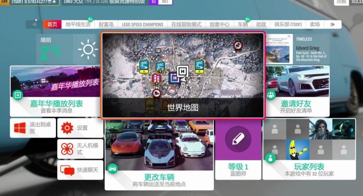This screenshot has height=196, width=363.
Task: Open 设置 settings
Action: click(80, 128)
